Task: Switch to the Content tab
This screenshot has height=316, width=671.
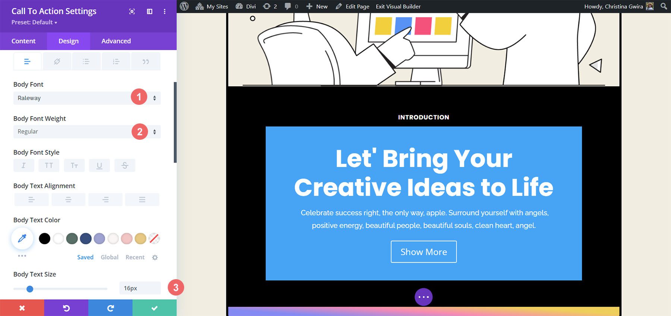Action: point(23,41)
